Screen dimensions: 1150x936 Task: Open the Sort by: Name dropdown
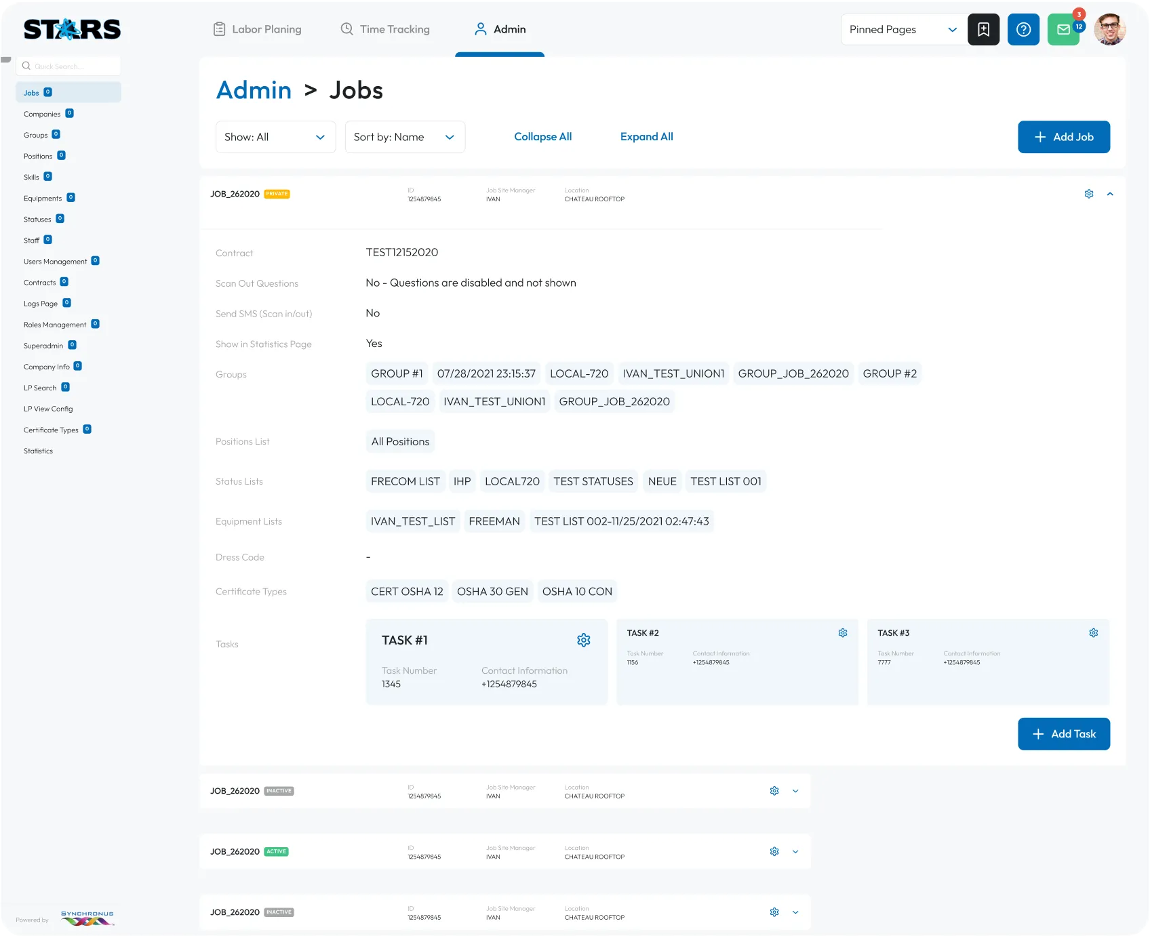tap(404, 137)
